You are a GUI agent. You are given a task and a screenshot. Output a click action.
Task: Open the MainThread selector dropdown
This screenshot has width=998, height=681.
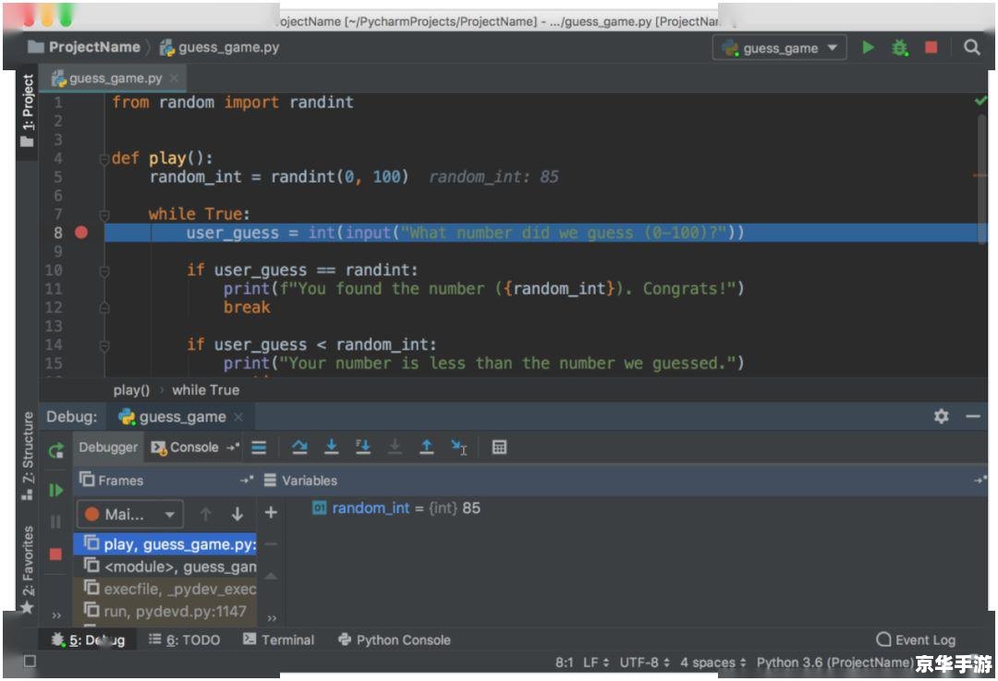130,515
